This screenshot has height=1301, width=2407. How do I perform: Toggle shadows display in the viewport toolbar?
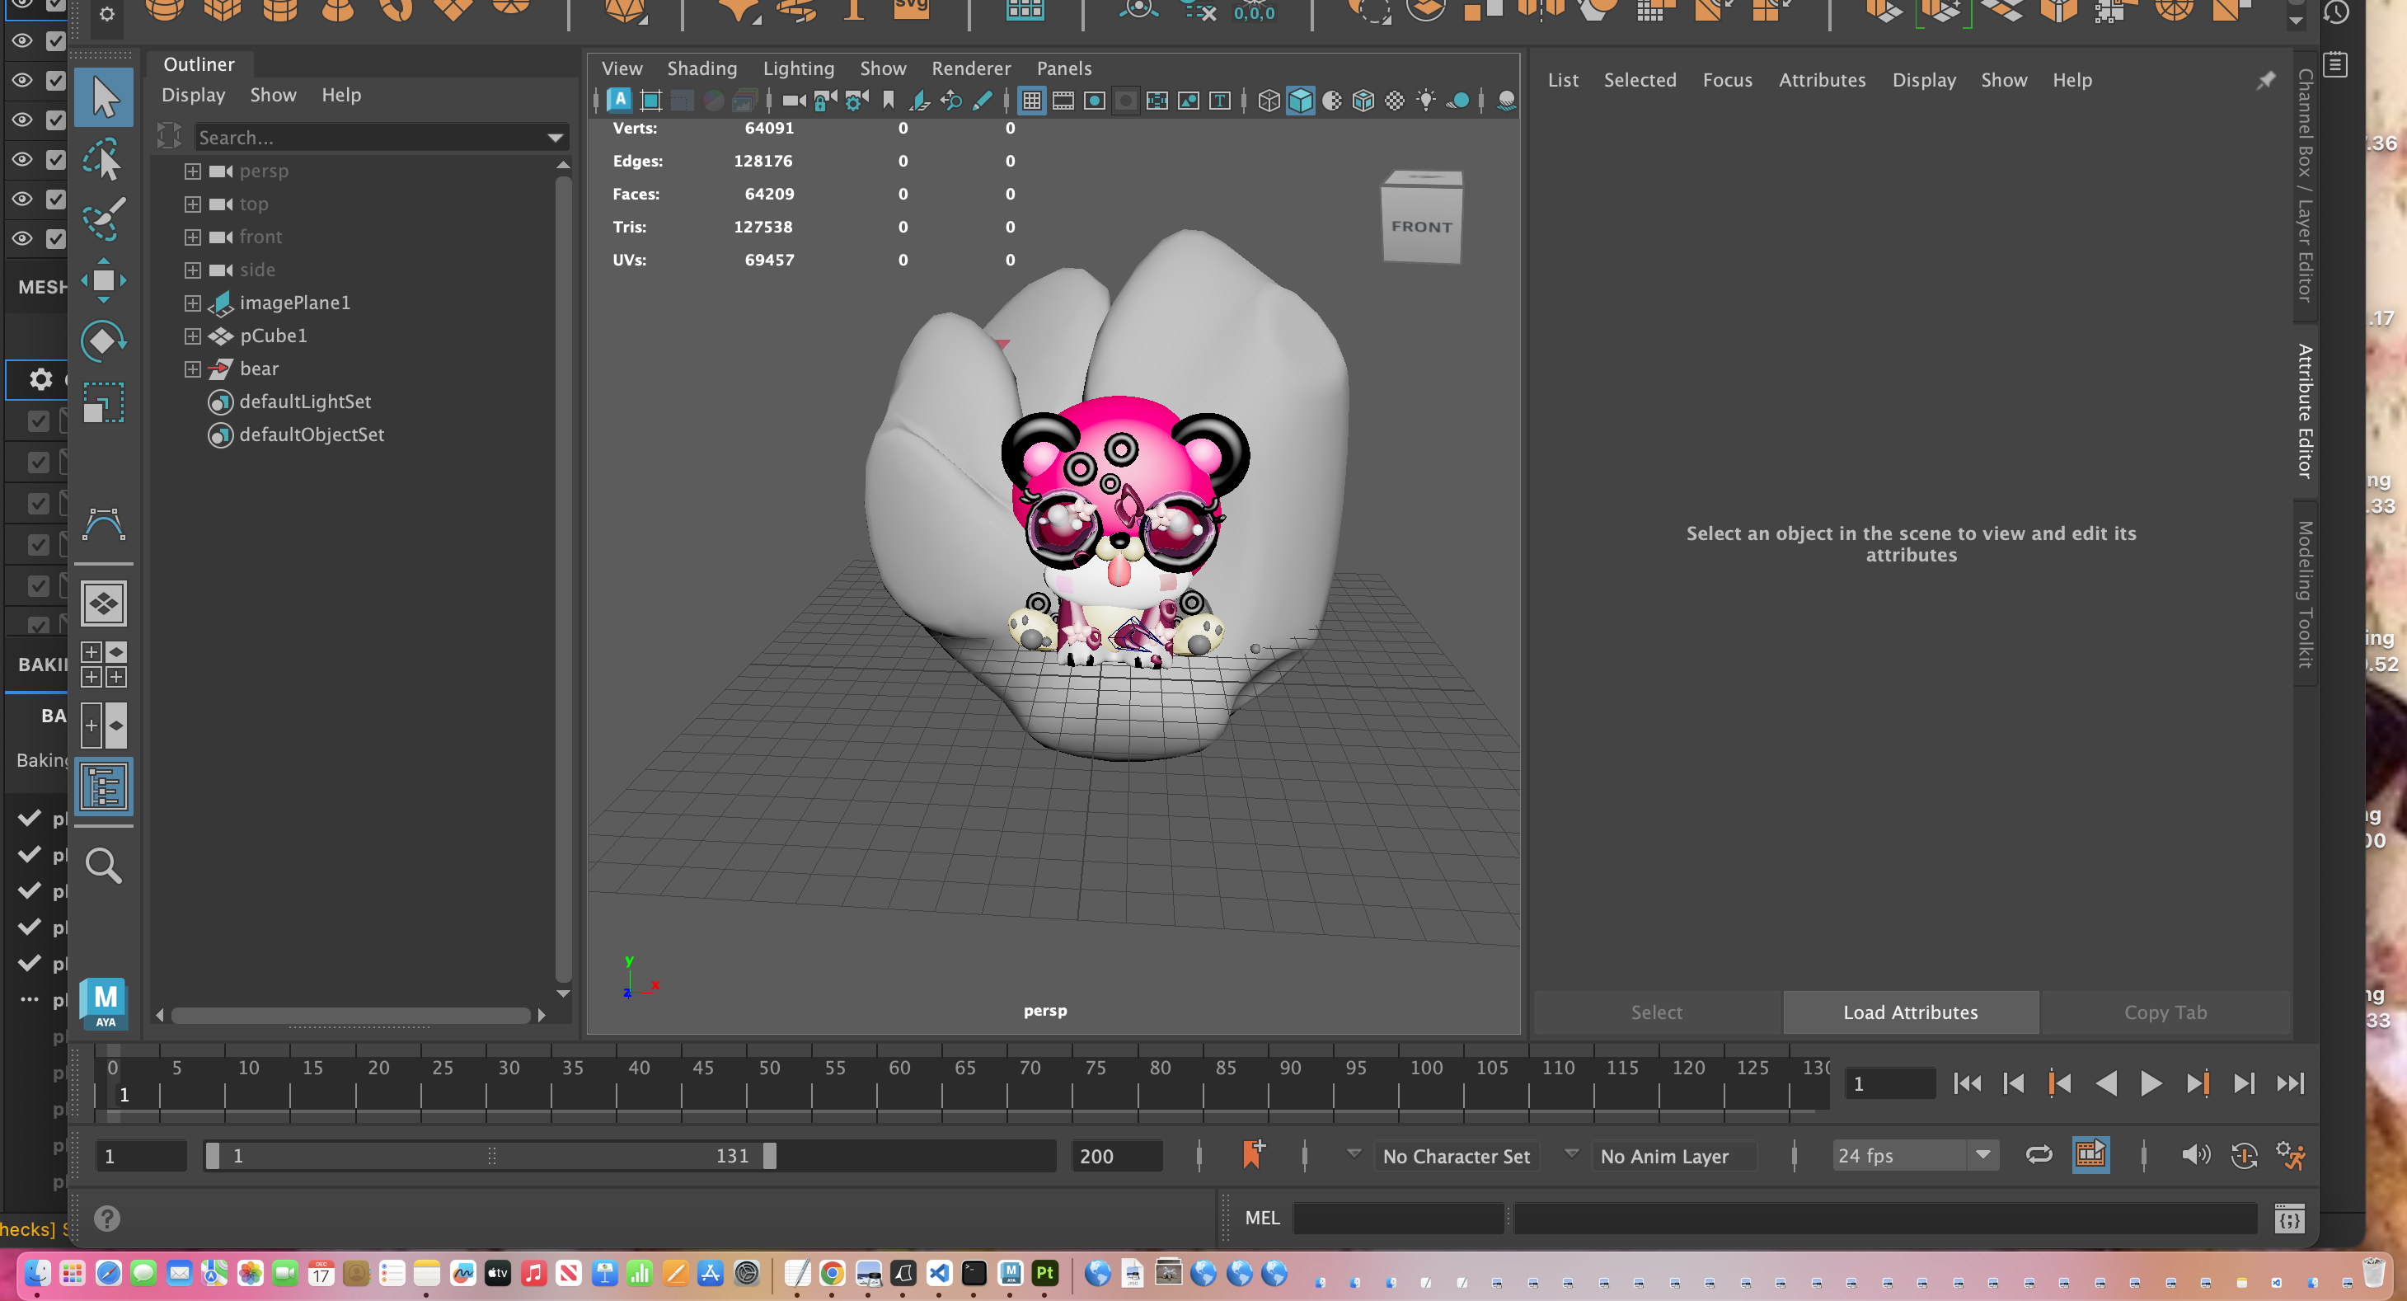click(1458, 100)
